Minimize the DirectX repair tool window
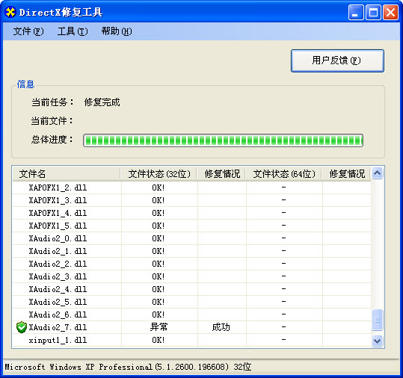Screen dimensions: 403x378 click(356, 12)
